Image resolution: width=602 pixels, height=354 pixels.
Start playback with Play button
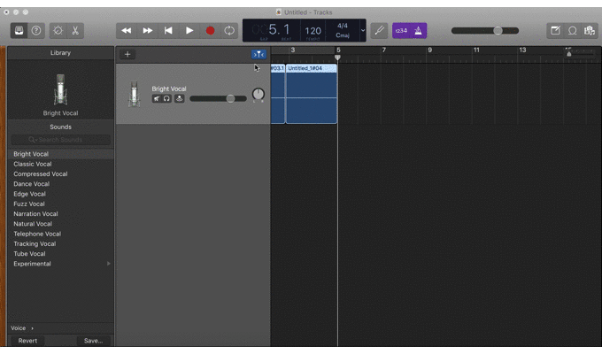click(x=189, y=30)
